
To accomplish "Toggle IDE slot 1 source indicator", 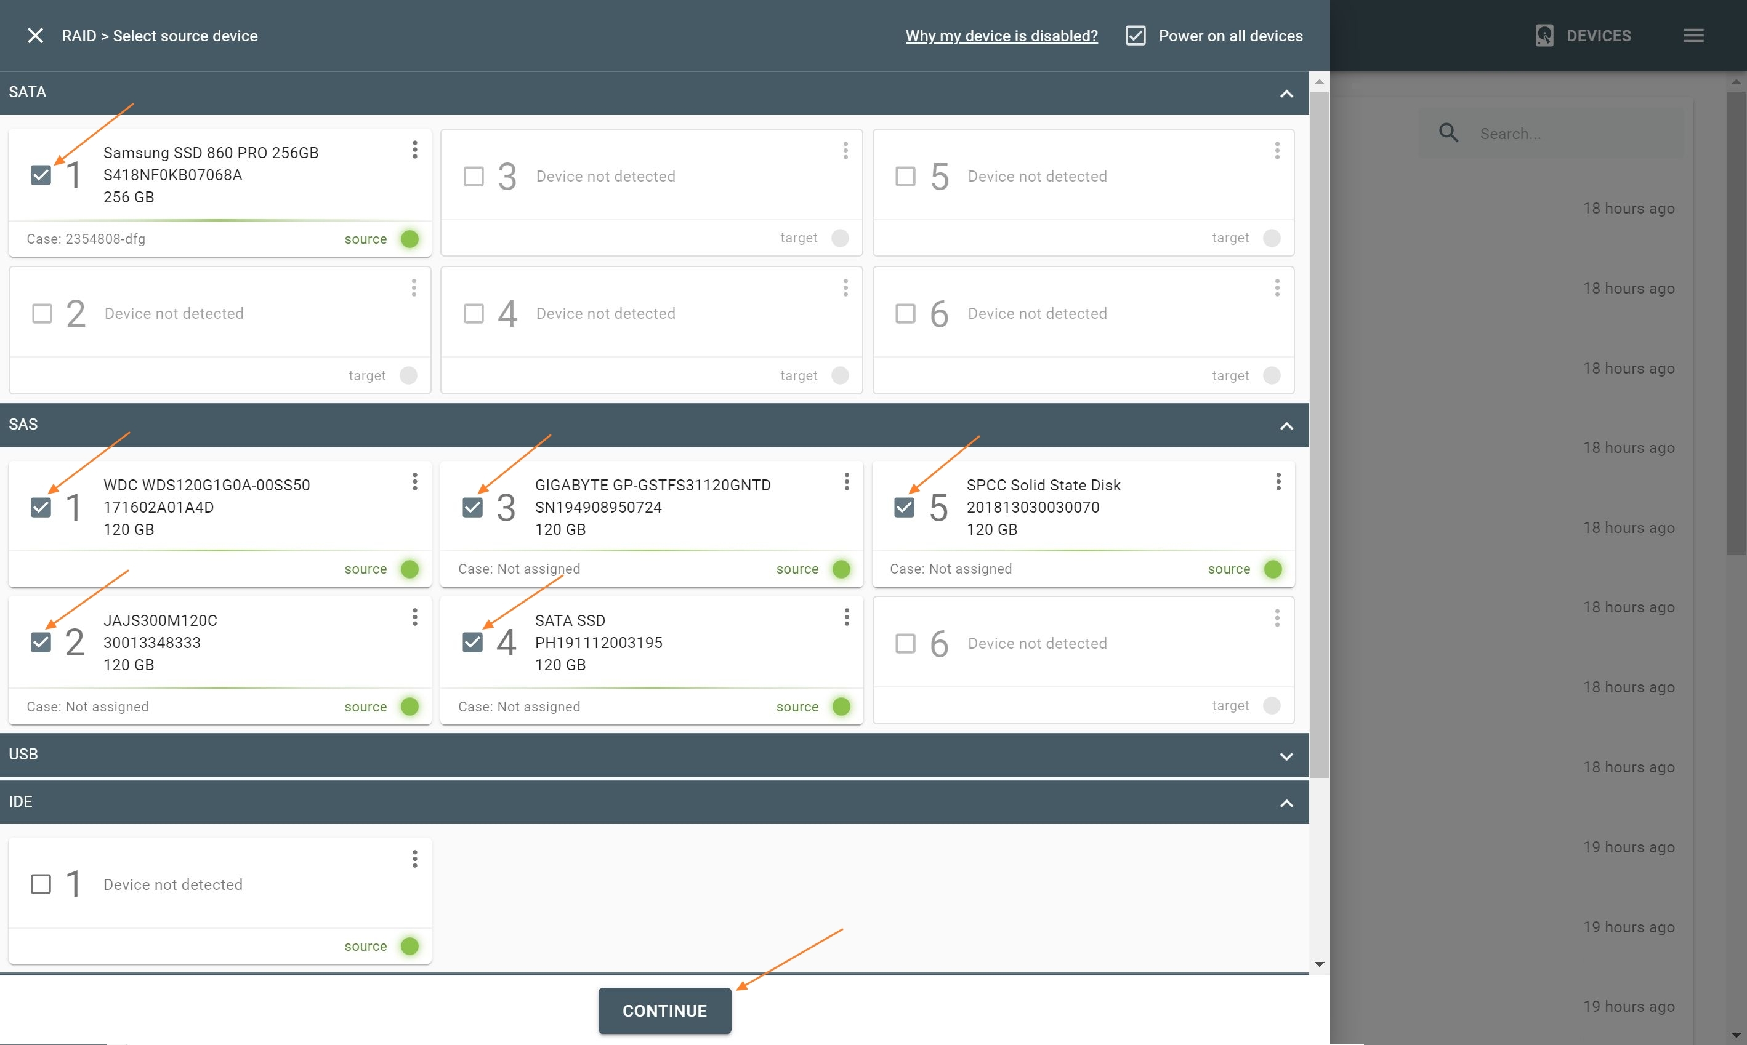I will (410, 946).
